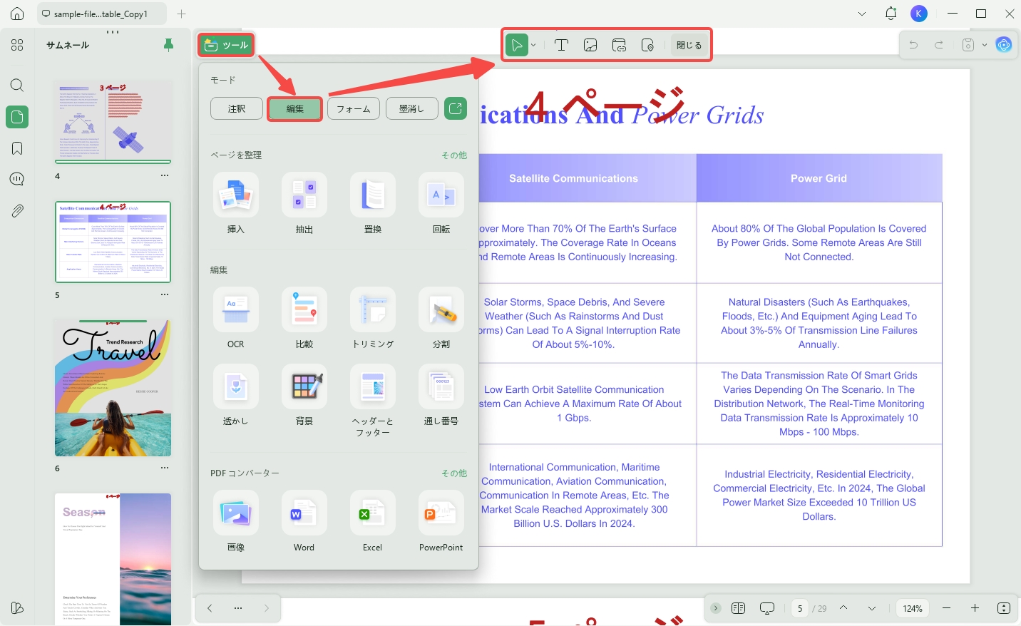Screen dimensions: 1021x626
Task: Open page 4 thumbnail more options
Action: coord(165,175)
